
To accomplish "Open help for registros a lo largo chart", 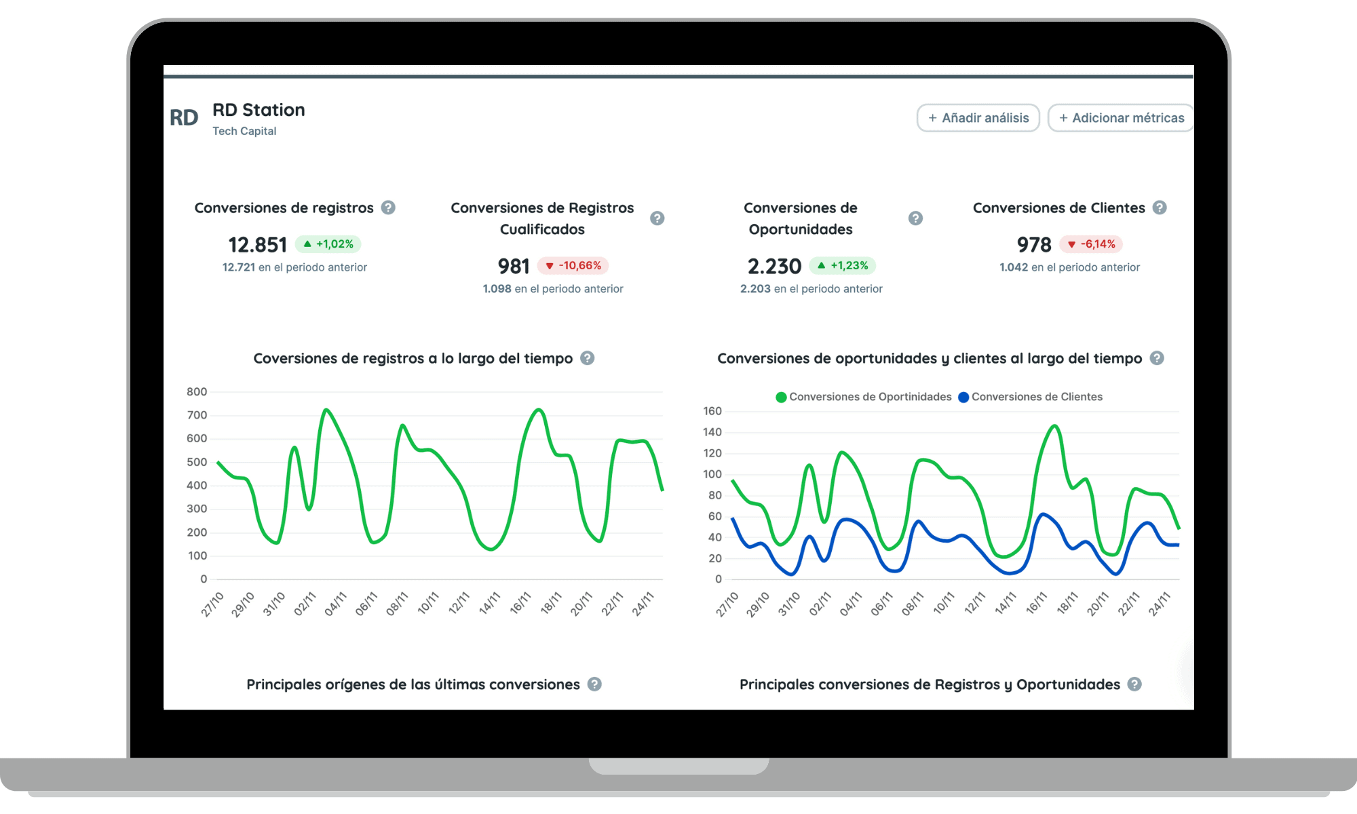I will pos(588,358).
